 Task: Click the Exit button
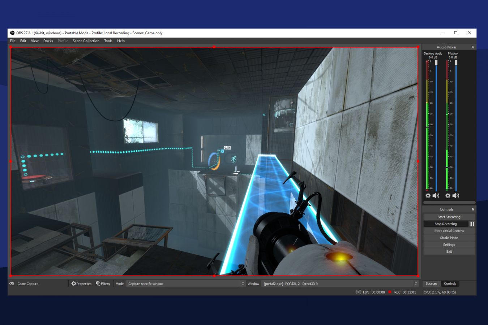(449, 252)
